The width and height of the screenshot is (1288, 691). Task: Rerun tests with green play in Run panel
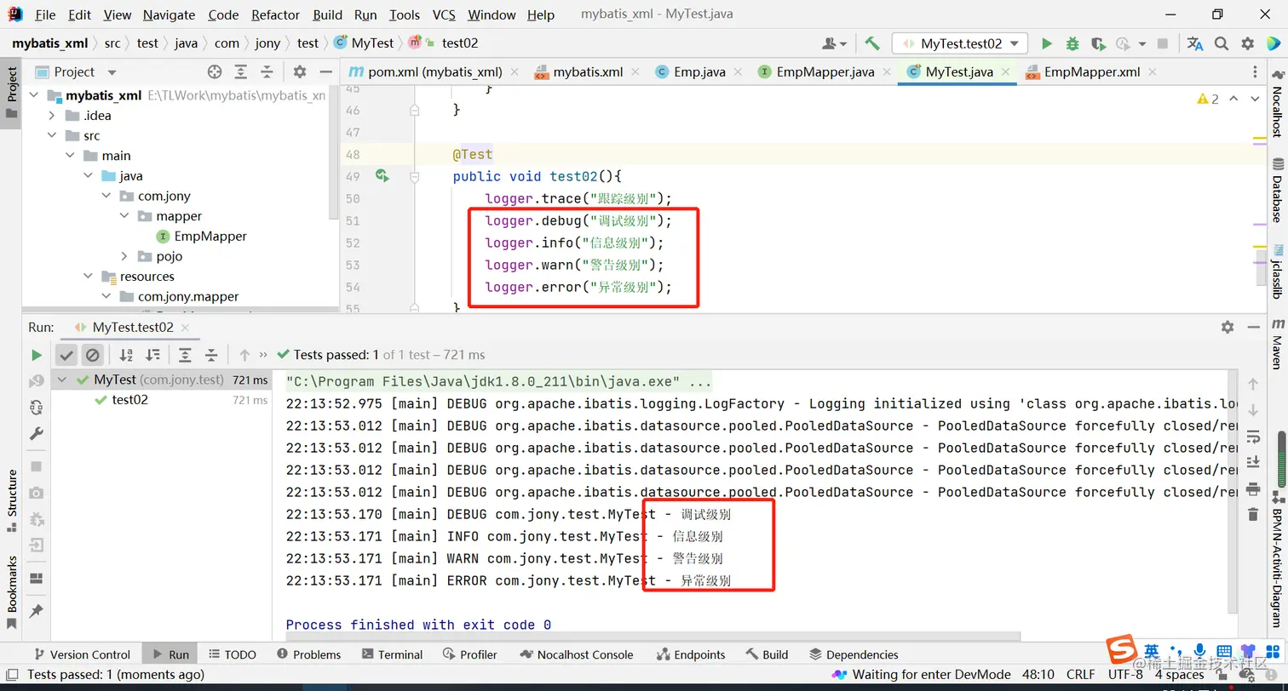point(36,355)
